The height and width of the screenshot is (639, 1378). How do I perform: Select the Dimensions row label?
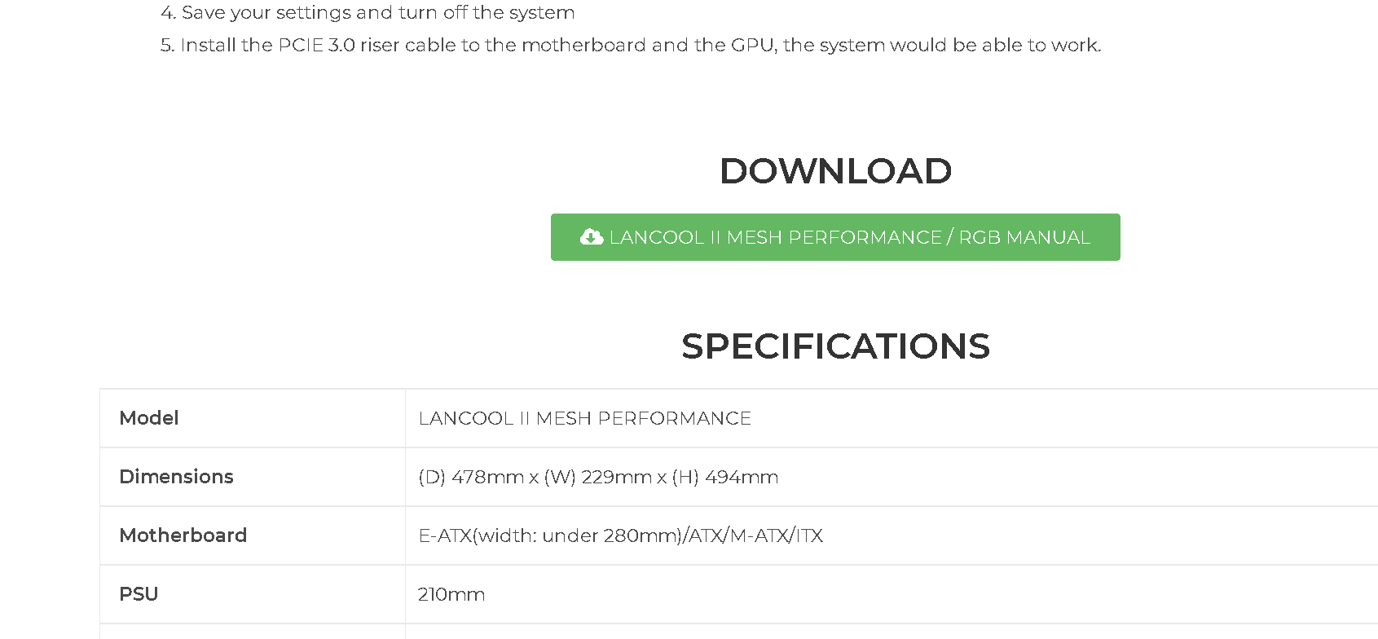click(x=176, y=477)
